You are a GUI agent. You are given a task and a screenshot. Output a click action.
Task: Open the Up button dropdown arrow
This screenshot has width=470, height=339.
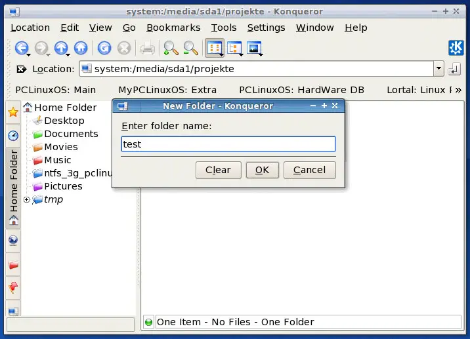(68, 55)
